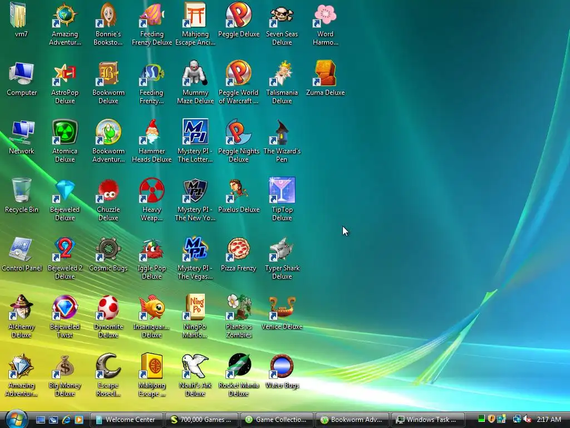Click Word Harmony flower icon
This screenshot has height=428, width=570.
[x=325, y=14]
